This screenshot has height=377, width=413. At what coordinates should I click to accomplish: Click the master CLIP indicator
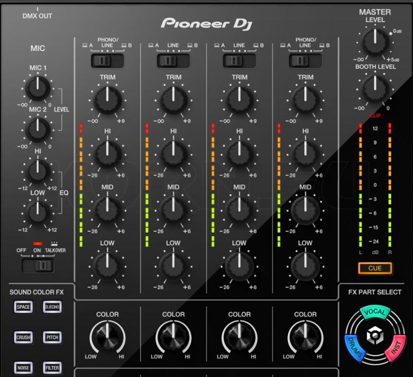coord(375,116)
